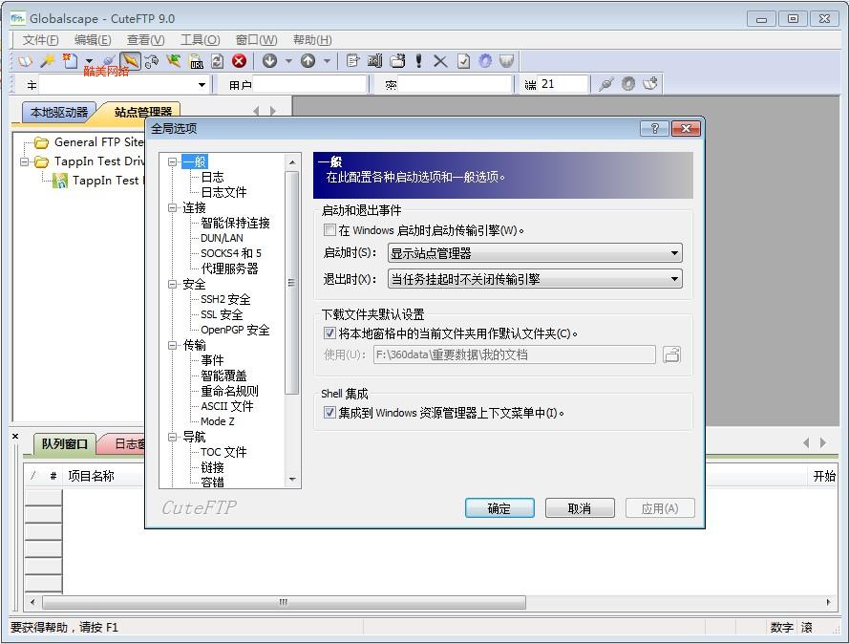The image size is (849, 644).
Task: Click the options tree scrollbar down arrow
Action: coord(292,480)
